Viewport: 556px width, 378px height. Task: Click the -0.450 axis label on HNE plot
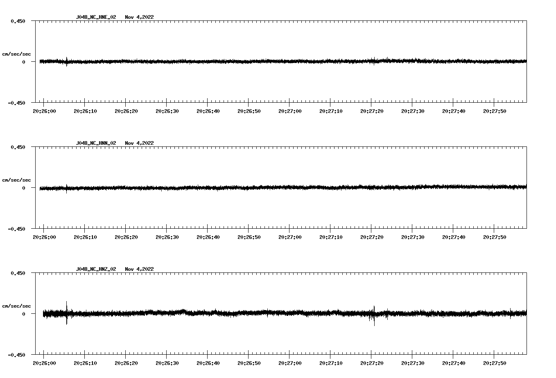[x=16, y=103]
